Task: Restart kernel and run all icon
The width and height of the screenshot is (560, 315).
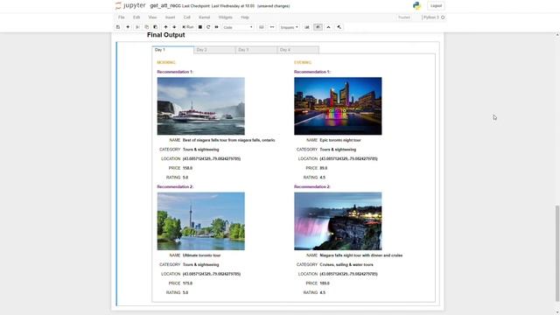Action: tap(217, 27)
